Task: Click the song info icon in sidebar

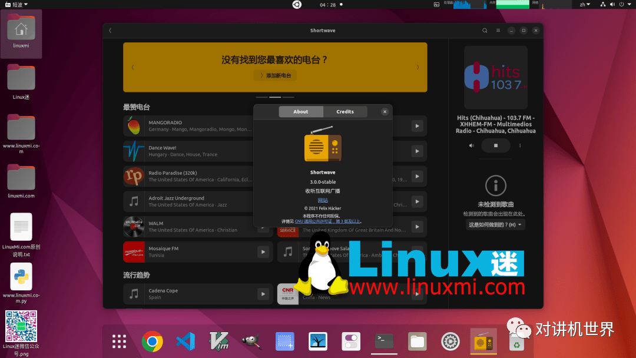Action: 496,185
